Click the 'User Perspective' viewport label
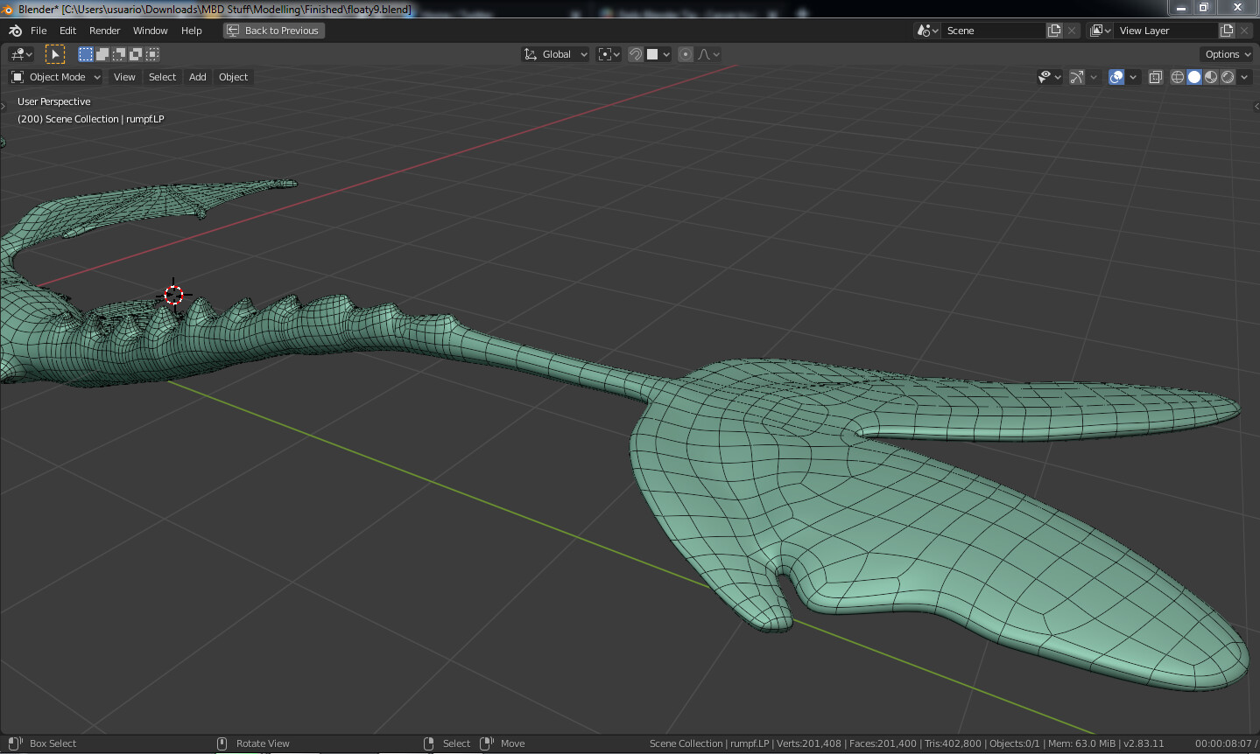Viewport: 1260px width, 754px height. point(54,101)
